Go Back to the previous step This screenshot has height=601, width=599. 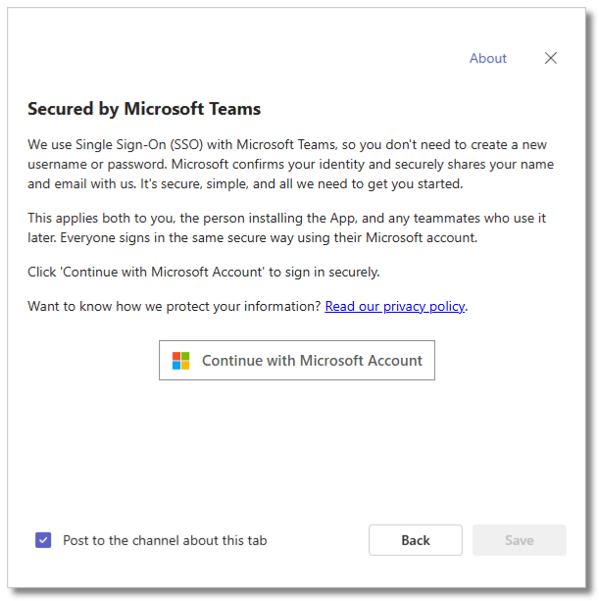[416, 540]
